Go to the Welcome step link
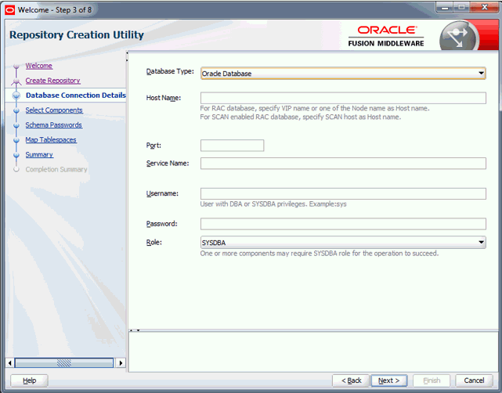 coord(38,66)
